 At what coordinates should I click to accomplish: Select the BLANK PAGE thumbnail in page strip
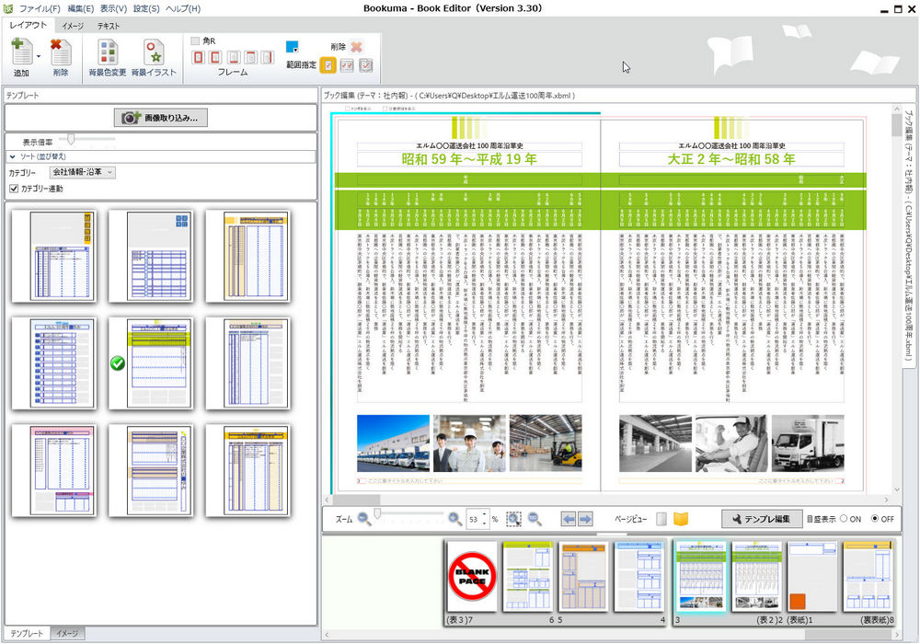coord(472,576)
